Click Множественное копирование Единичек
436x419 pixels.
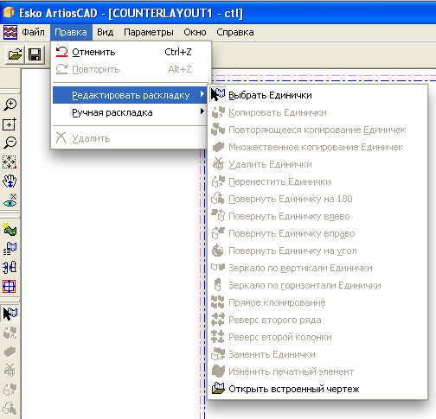pos(317,147)
